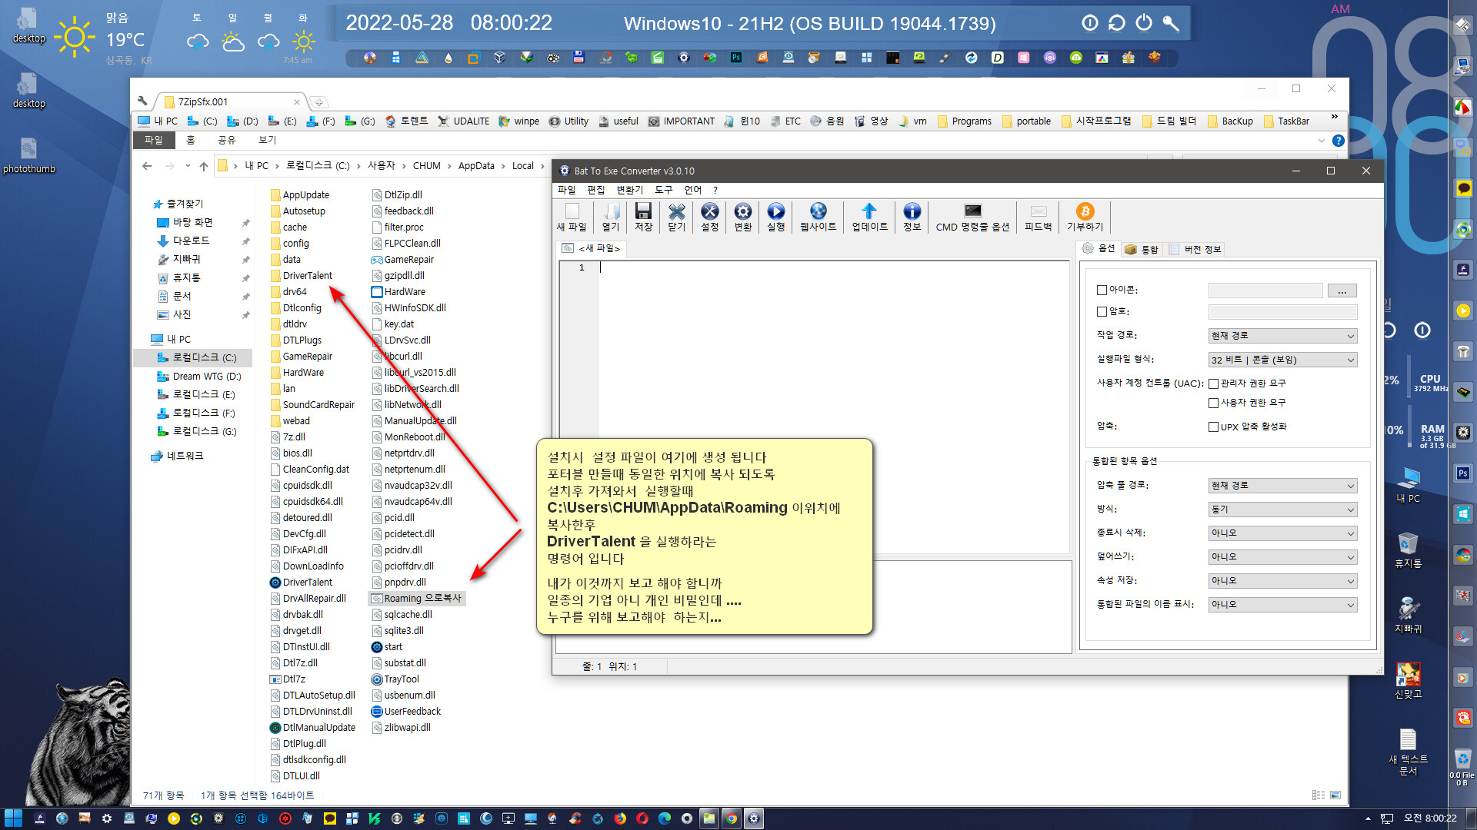Open 통합된 파일의 이름 표시 dropdown

point(1282,605)
